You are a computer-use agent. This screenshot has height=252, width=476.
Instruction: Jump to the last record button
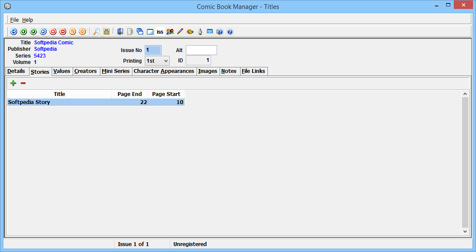click(x=43, y=32)
